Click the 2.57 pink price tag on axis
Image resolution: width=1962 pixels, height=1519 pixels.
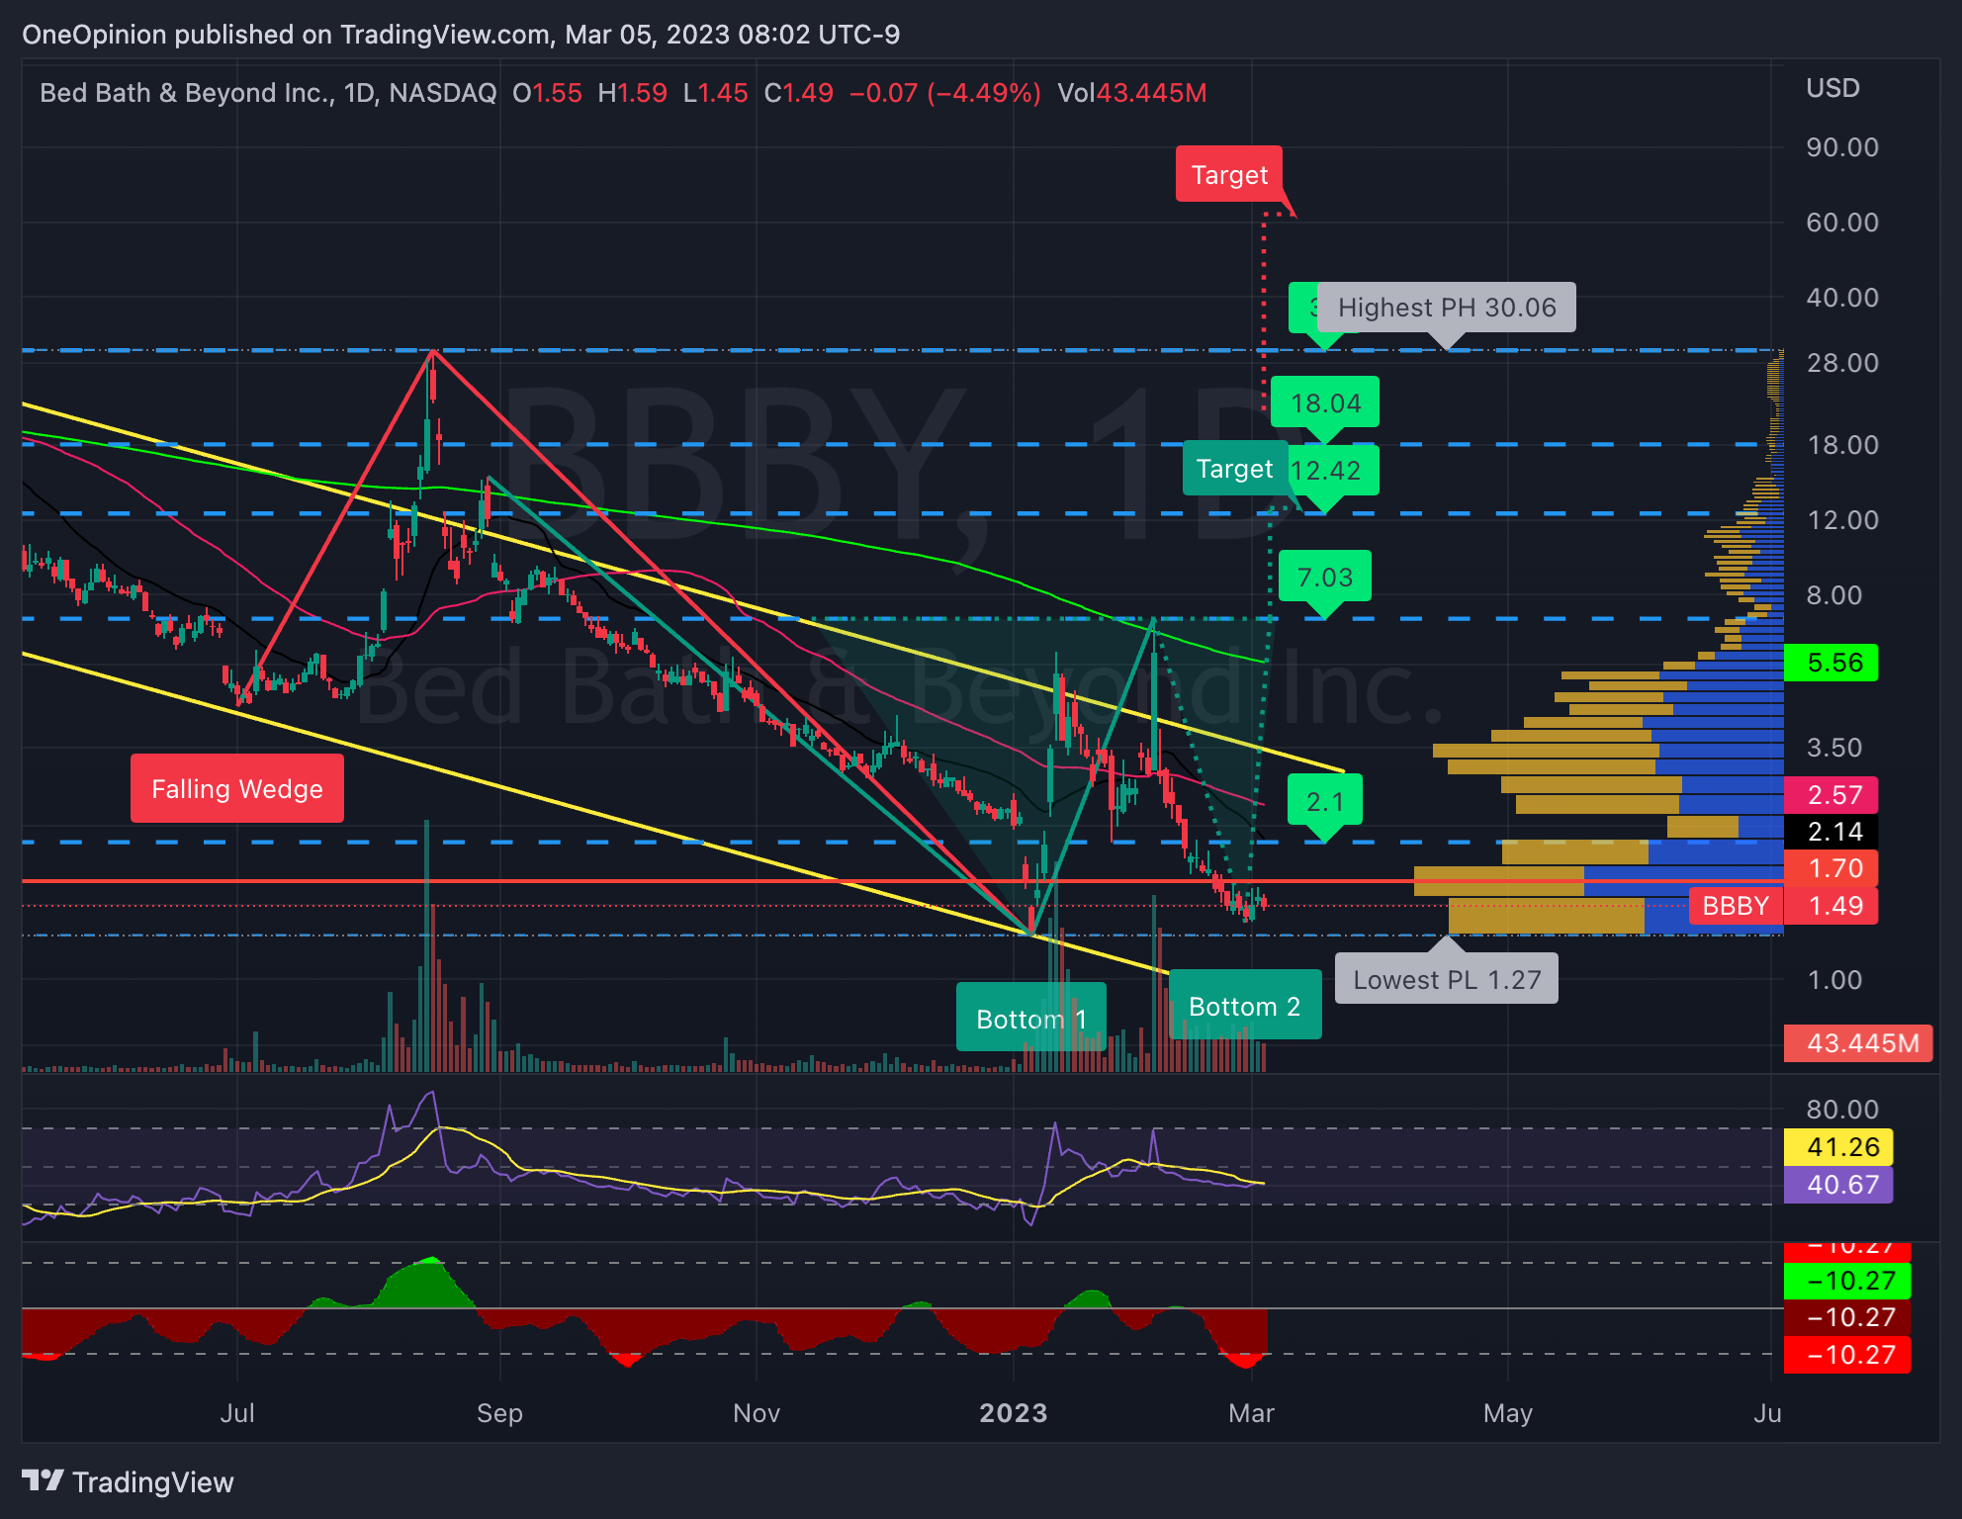click(x=1831, y=794)
